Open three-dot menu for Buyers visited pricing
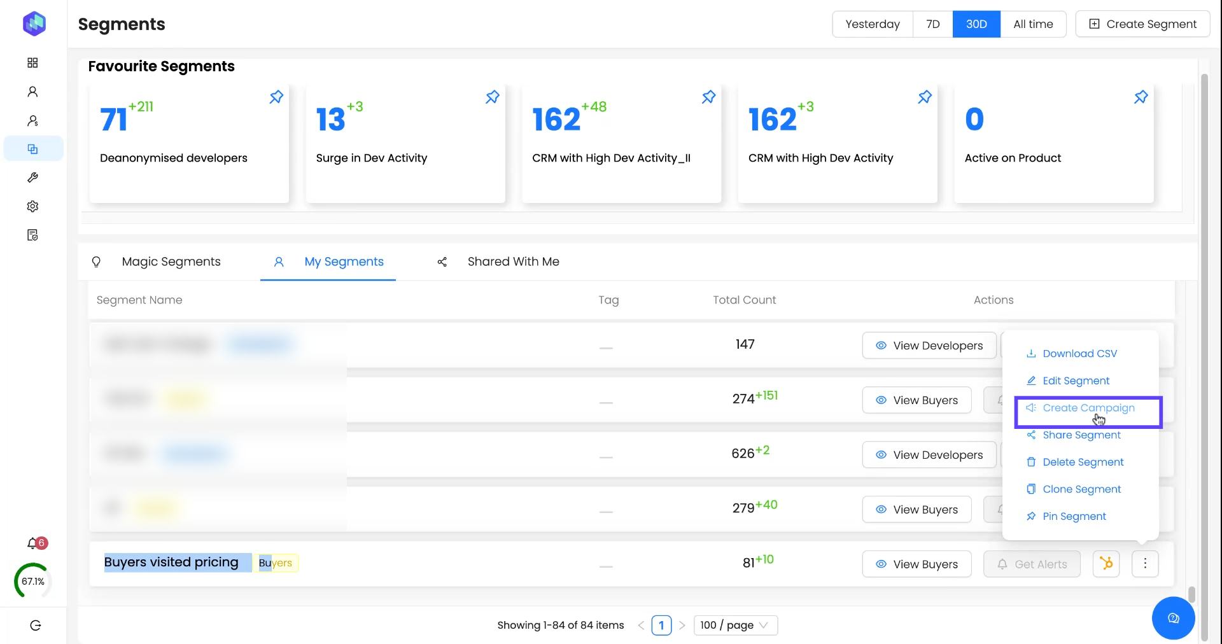Image resolution: width=1222 pixels, height=644 pixels. 1144,564
